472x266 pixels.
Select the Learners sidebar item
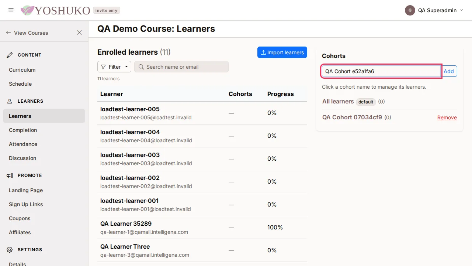click(x=44, y=116)
